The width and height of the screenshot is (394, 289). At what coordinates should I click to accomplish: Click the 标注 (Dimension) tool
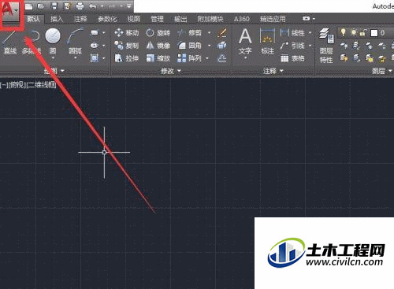tap(267, 42)
